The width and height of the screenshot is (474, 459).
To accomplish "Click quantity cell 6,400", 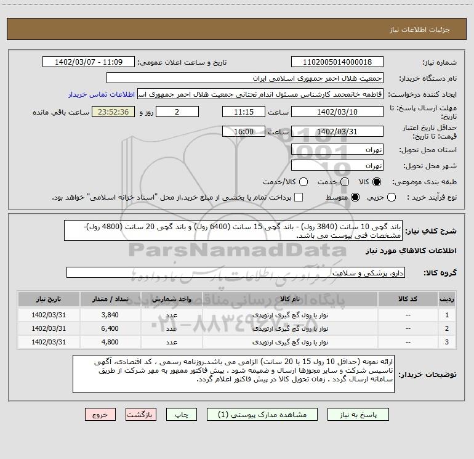I will point(110,328).
